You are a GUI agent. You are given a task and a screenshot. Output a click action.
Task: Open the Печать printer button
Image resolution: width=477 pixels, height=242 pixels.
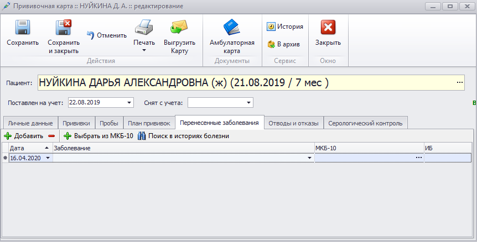(x=143, y=29)
